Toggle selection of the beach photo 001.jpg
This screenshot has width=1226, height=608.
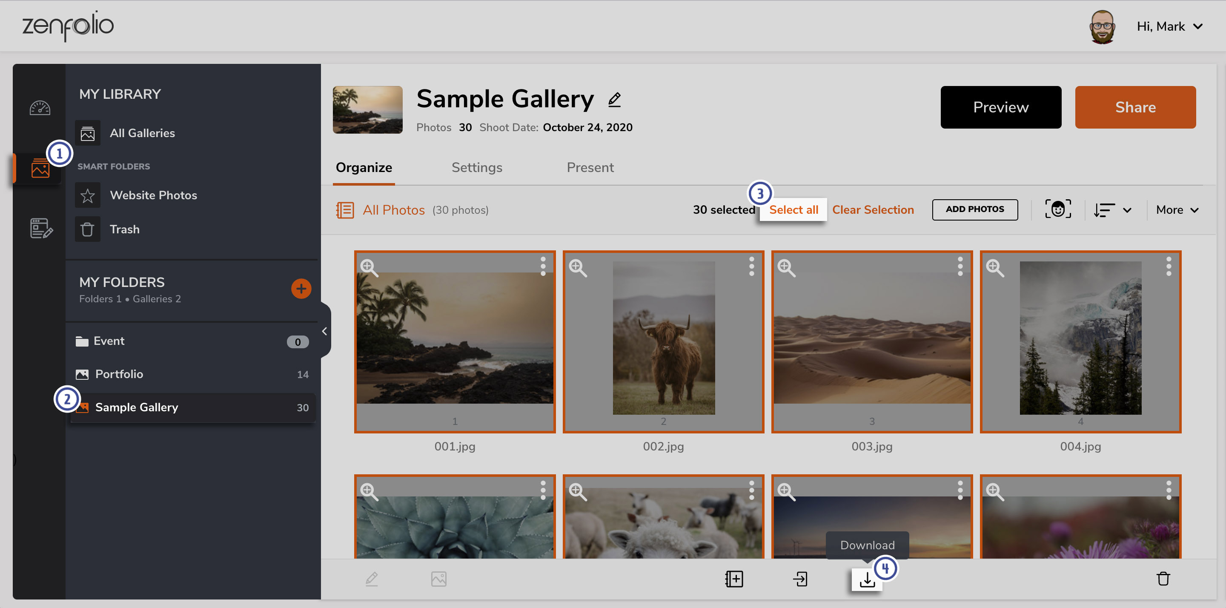point(455,342)
